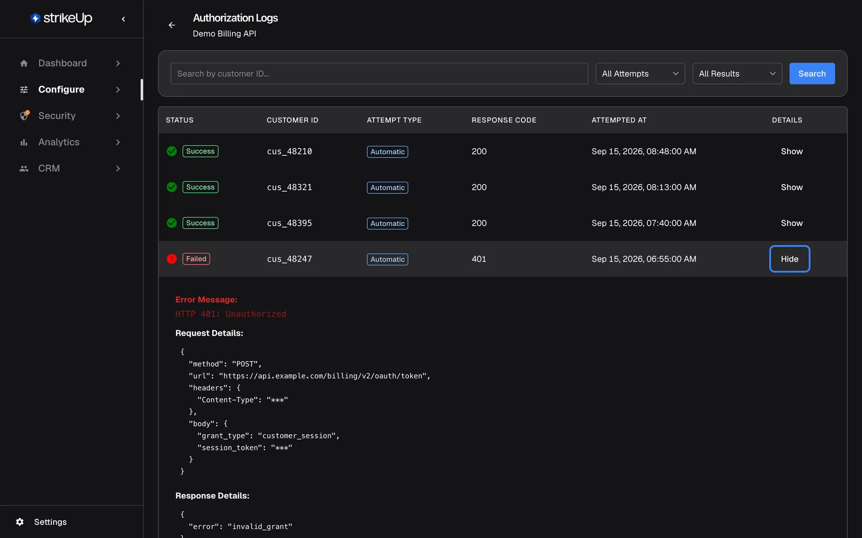Click green check icon for cus_48321
This screenshot has height=538, width=862.
(x=172, y=187)
